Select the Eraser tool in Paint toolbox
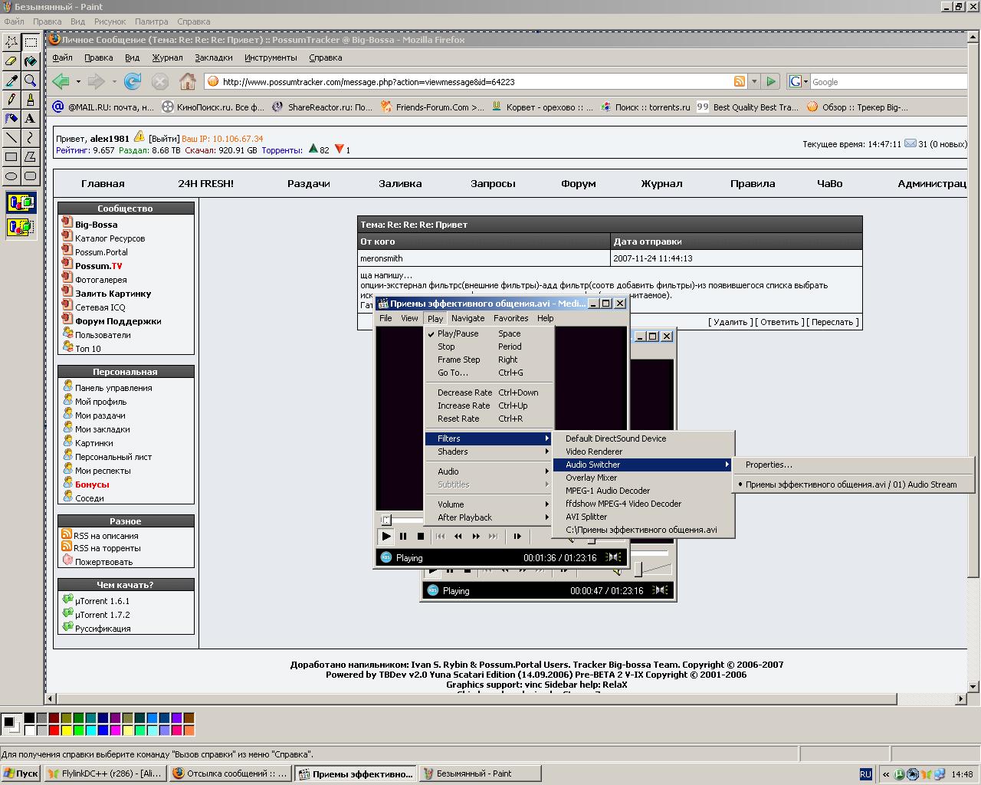This screenshot has width=981, height=785. point(11,61)
